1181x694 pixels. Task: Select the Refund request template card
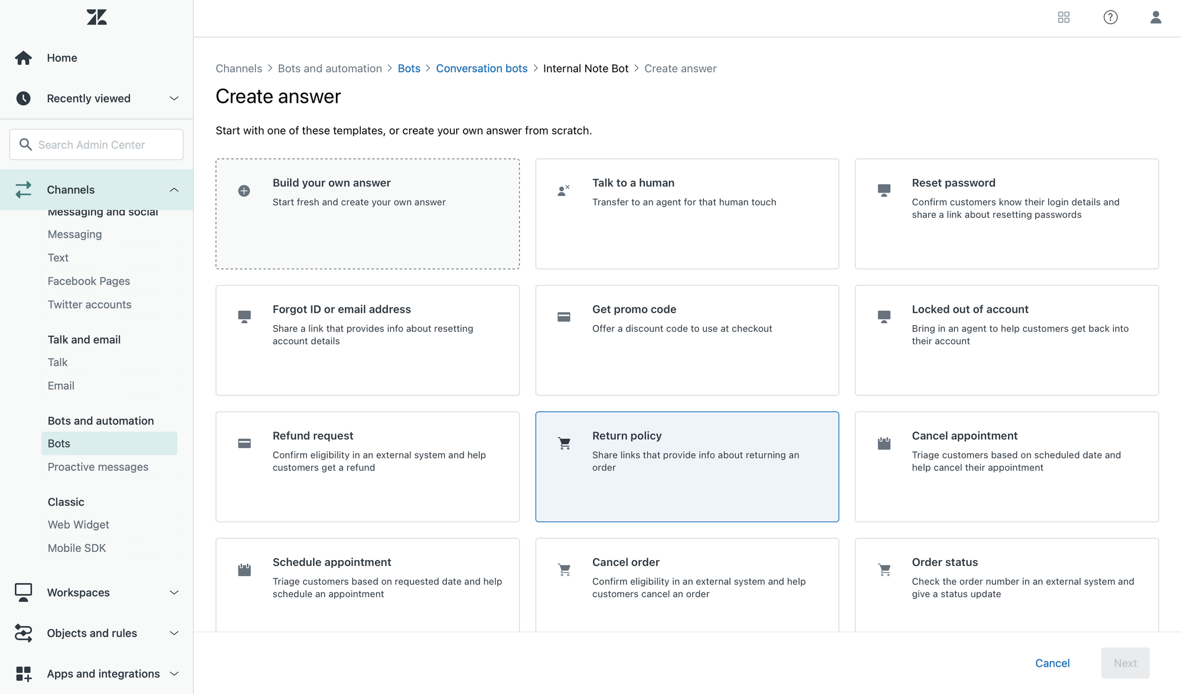tap(367, 466)
